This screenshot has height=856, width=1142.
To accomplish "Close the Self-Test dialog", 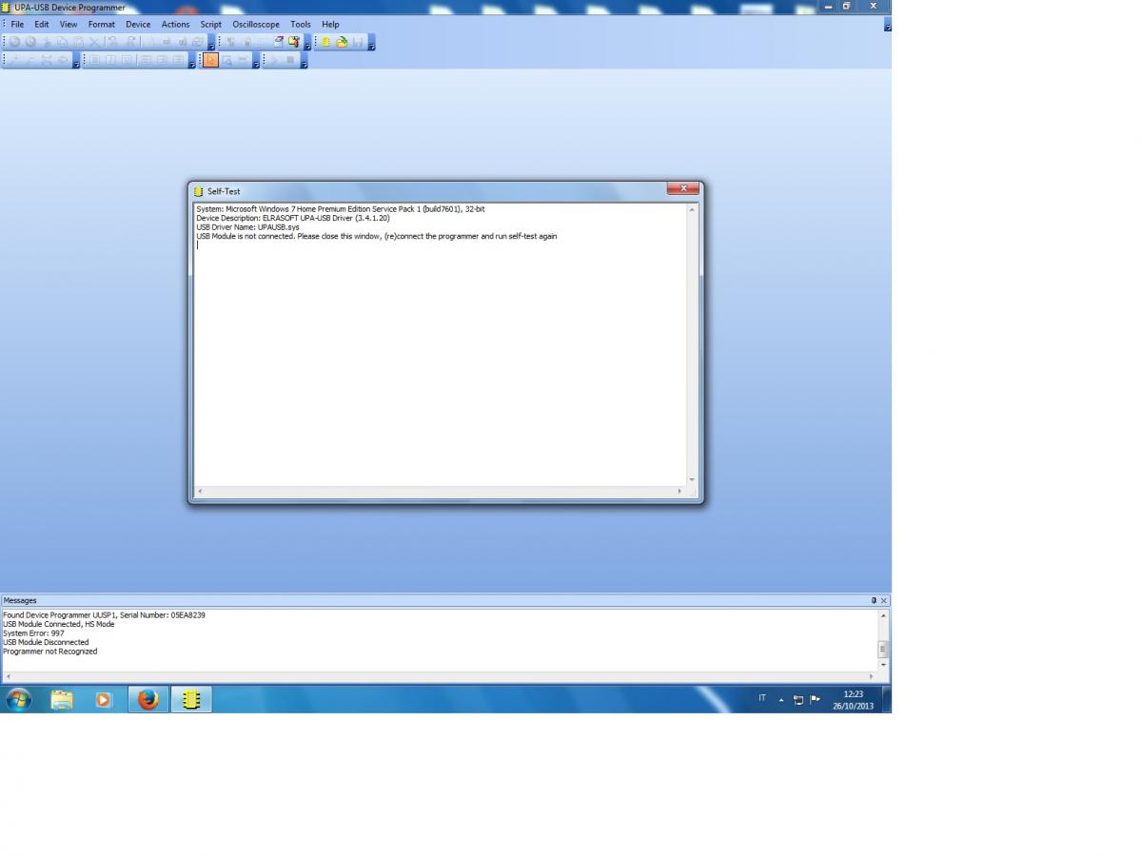I will tap(683, 189).
